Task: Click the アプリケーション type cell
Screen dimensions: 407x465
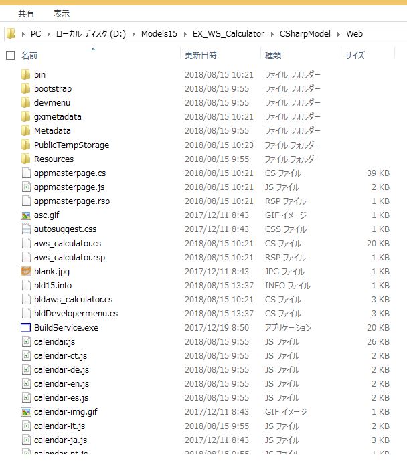Action: [x=288, y=327]
